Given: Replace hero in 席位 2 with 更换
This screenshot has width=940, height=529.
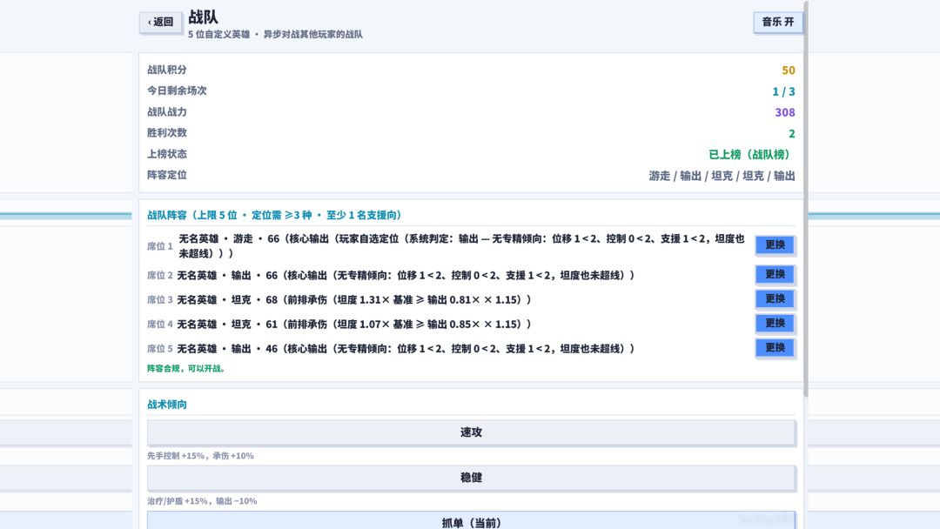Looking at the screenshot, I should click(x=775, y=274).
